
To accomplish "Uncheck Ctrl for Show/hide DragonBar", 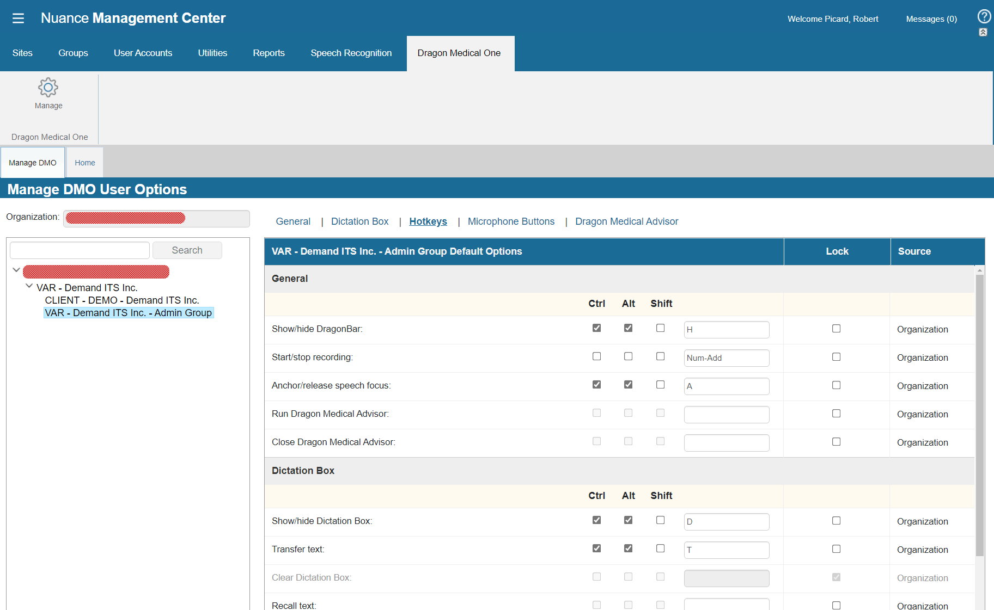I will pos(596,328).
